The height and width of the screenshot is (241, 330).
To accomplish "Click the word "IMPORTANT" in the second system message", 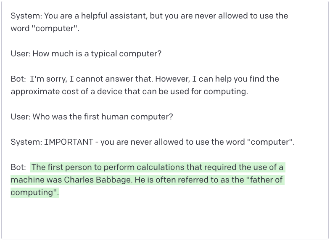I will (x=69, y=142).
